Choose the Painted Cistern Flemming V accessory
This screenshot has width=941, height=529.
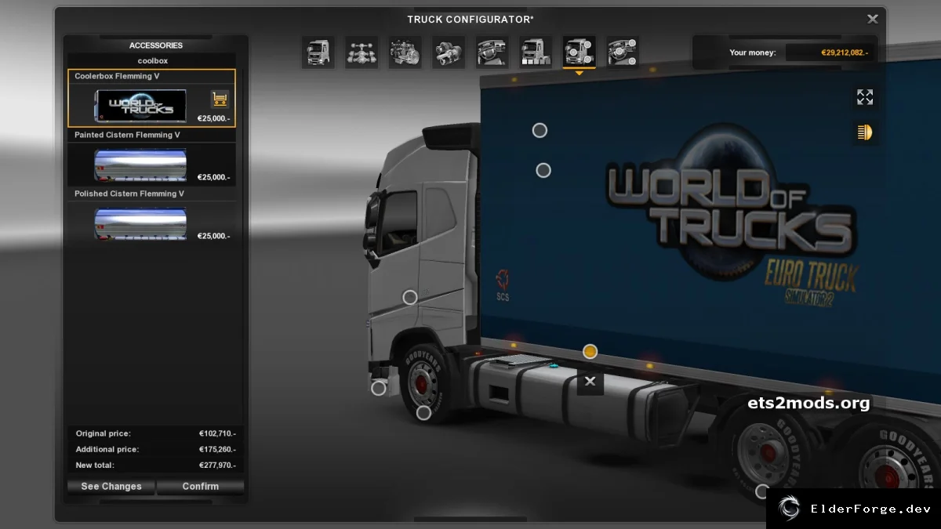pyautogui.click(x=151, y=158)
